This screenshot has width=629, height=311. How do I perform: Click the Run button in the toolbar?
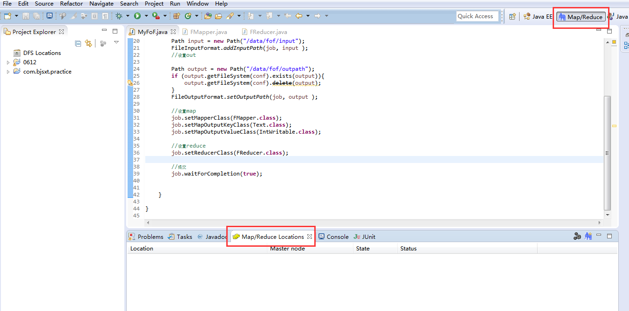pos(137,15)
